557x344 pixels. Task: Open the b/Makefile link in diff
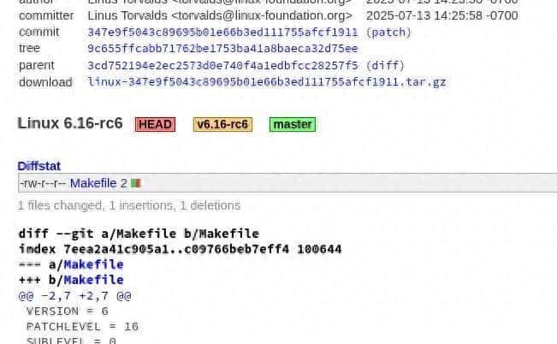click(93, 280)
